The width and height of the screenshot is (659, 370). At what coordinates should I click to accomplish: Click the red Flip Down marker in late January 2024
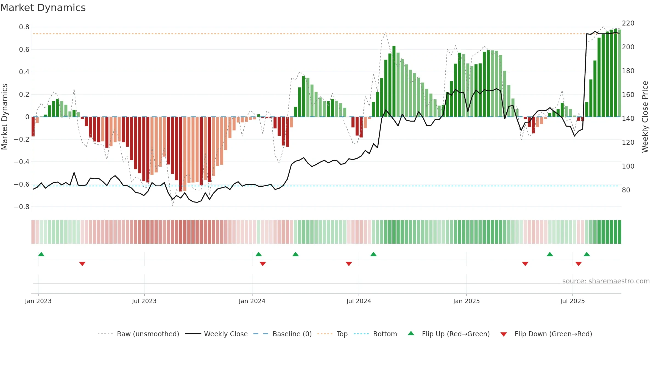[263, 264]
